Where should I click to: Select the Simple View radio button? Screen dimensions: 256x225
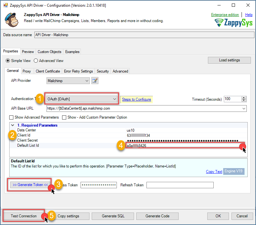click(x=8, y=61)
